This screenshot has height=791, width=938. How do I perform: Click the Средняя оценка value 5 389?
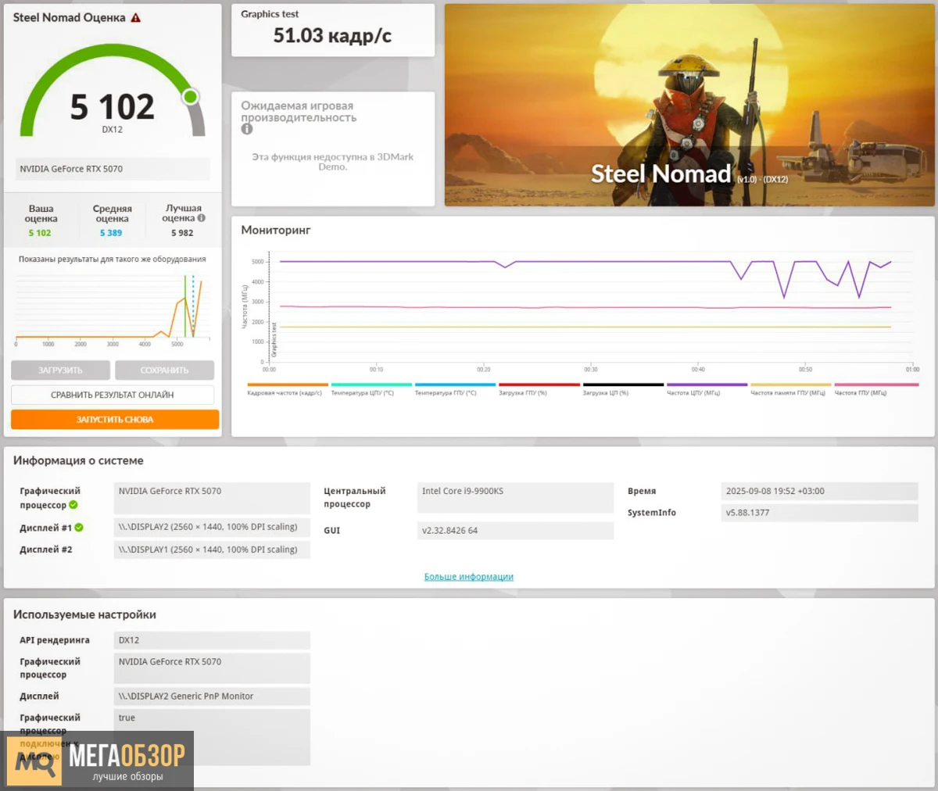(x=111, y=233)
